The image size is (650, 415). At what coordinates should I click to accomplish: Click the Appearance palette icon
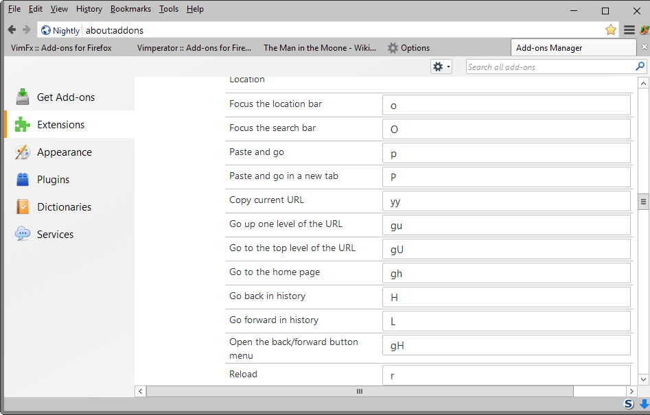(23, 152)
